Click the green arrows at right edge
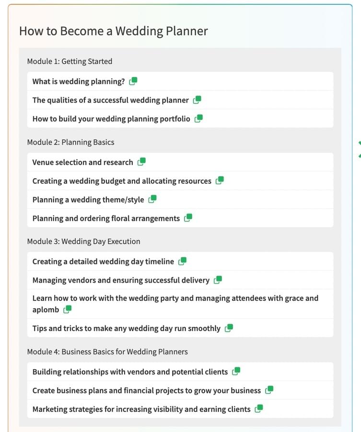 coord(360,150)
